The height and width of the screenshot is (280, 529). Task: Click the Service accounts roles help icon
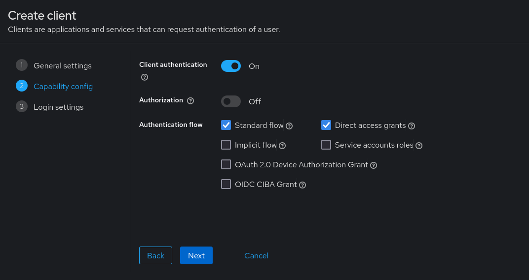point(418,146)
